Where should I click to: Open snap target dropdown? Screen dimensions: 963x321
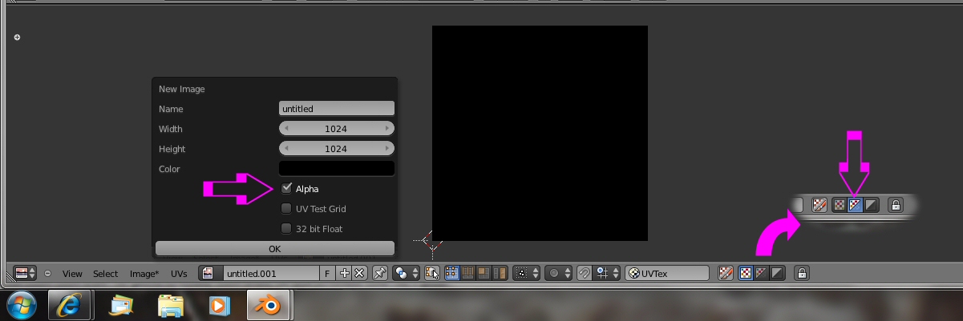coord(607,273)
